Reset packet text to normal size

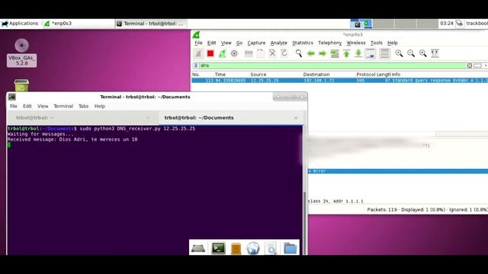pos(422,53)
